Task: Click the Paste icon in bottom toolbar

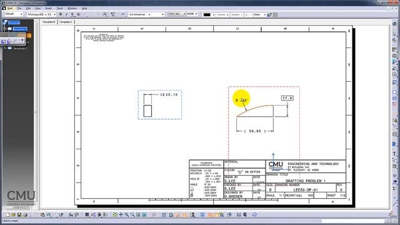Action: pos(42,215)
